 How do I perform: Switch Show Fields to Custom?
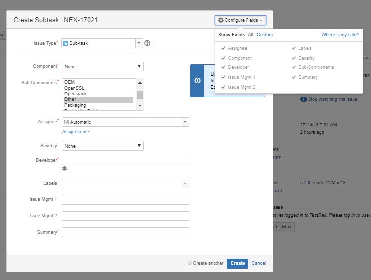click(265, 35)
